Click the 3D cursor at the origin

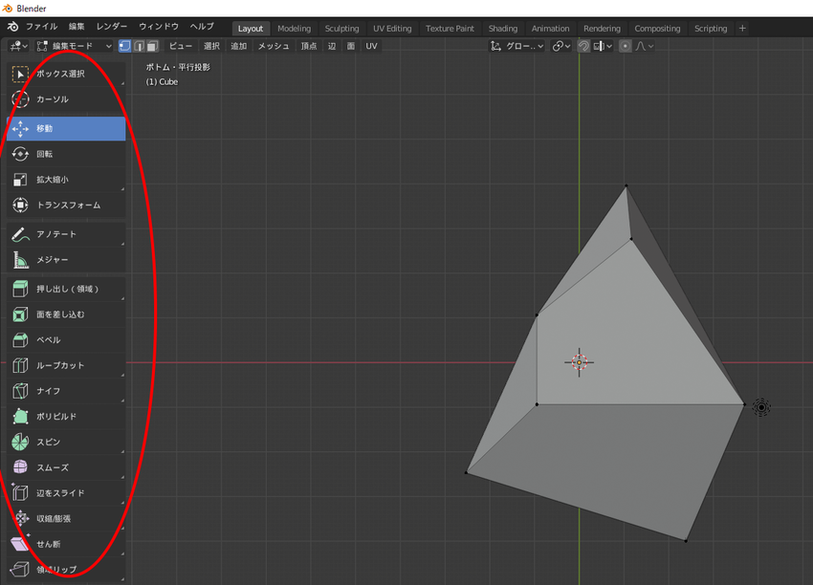pos(580,362)
